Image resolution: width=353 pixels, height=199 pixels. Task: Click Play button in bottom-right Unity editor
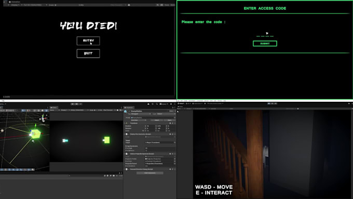point(269,103)
